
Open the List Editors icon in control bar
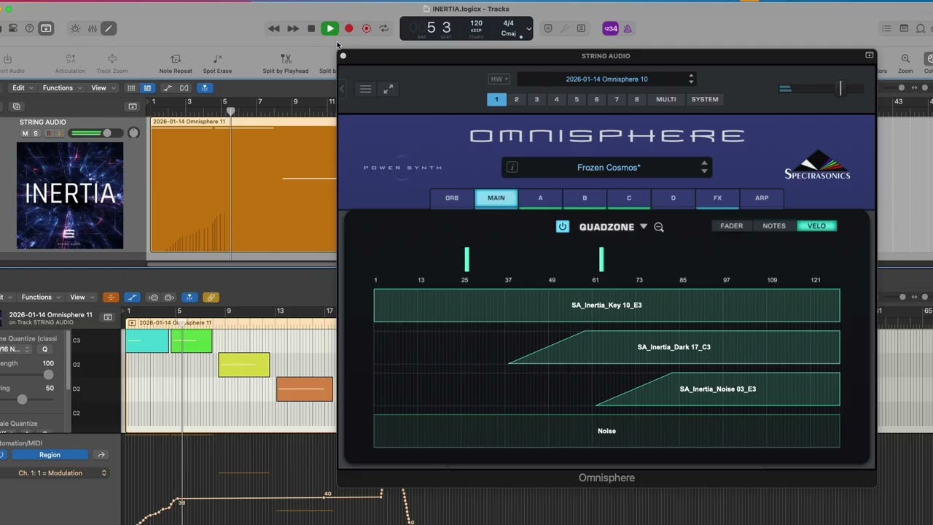click(x=886, y=28)
